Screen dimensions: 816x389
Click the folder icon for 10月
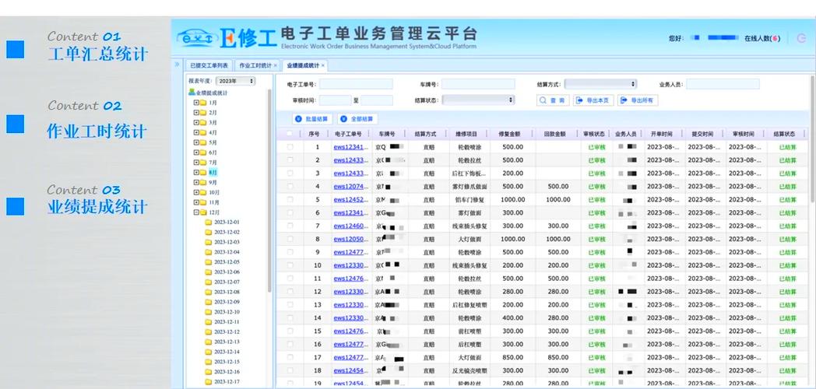tap(203, 192)
